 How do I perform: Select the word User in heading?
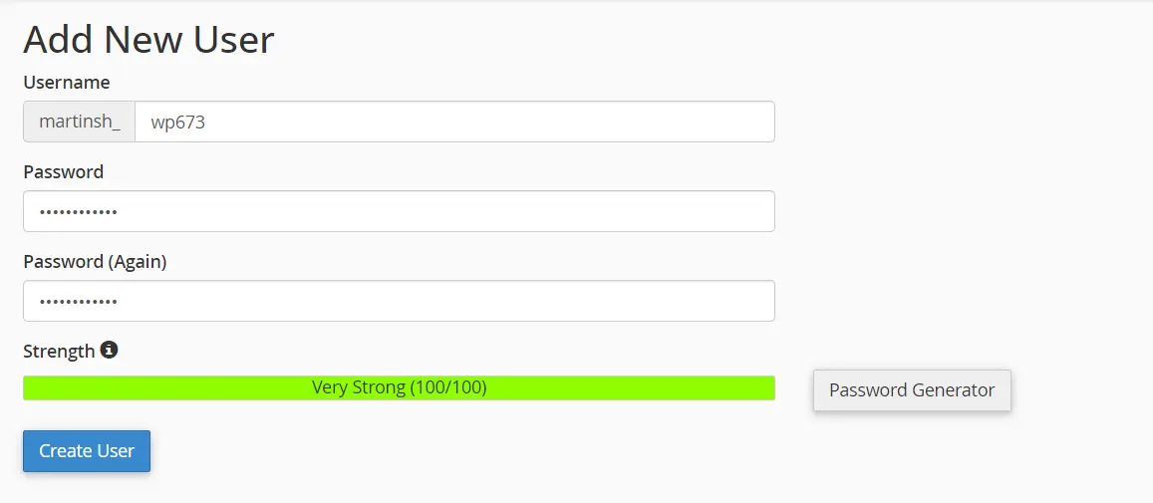pos(233,40)
